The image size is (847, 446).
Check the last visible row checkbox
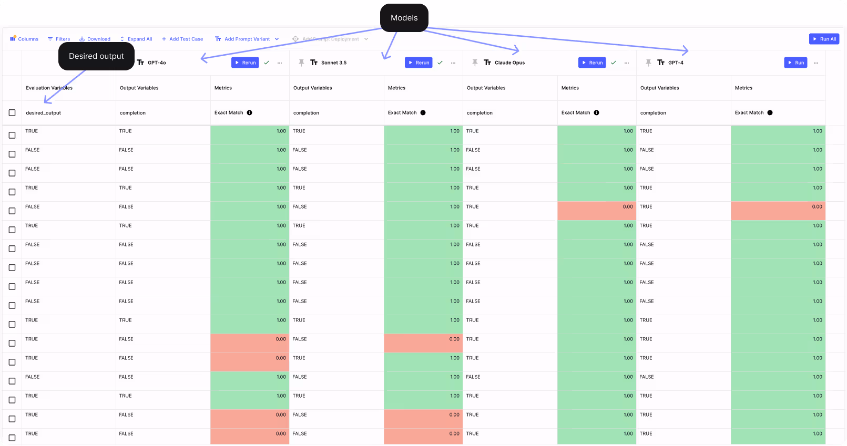(12, 438)
